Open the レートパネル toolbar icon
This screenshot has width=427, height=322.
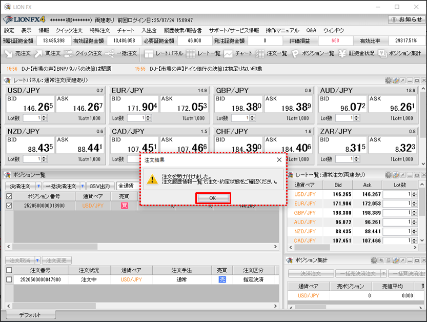click(x=164, y=53)
